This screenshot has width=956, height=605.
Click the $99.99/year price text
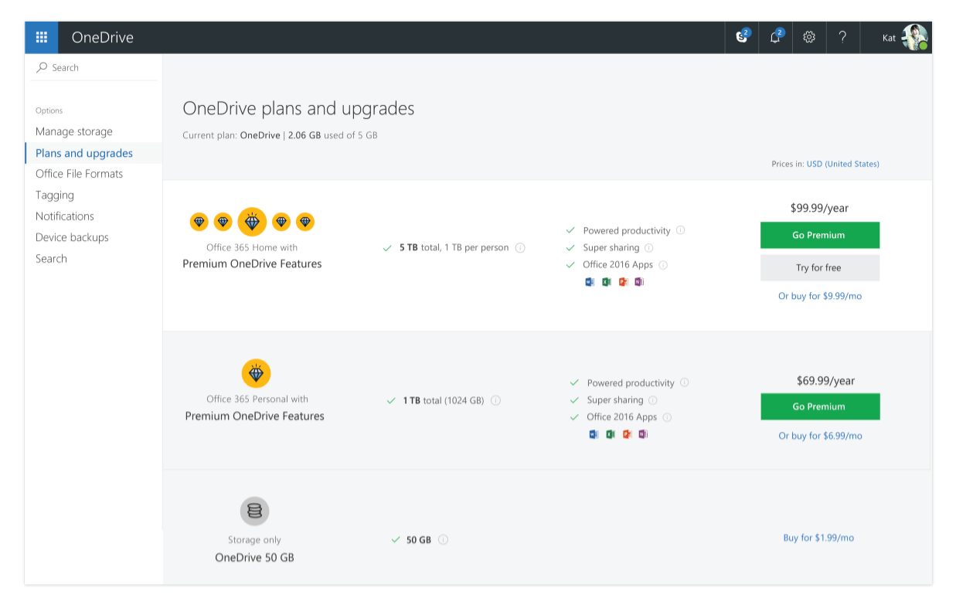coord(819,208)
